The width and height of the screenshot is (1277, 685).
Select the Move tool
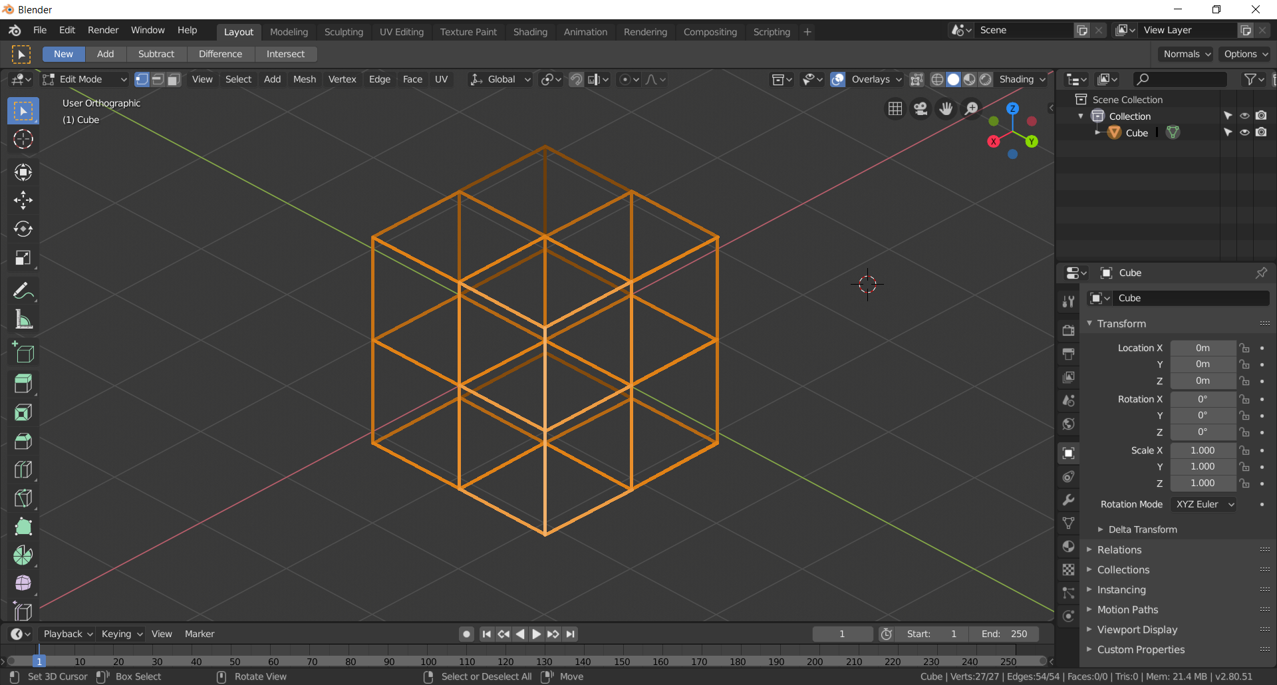(x=23, y=200)
